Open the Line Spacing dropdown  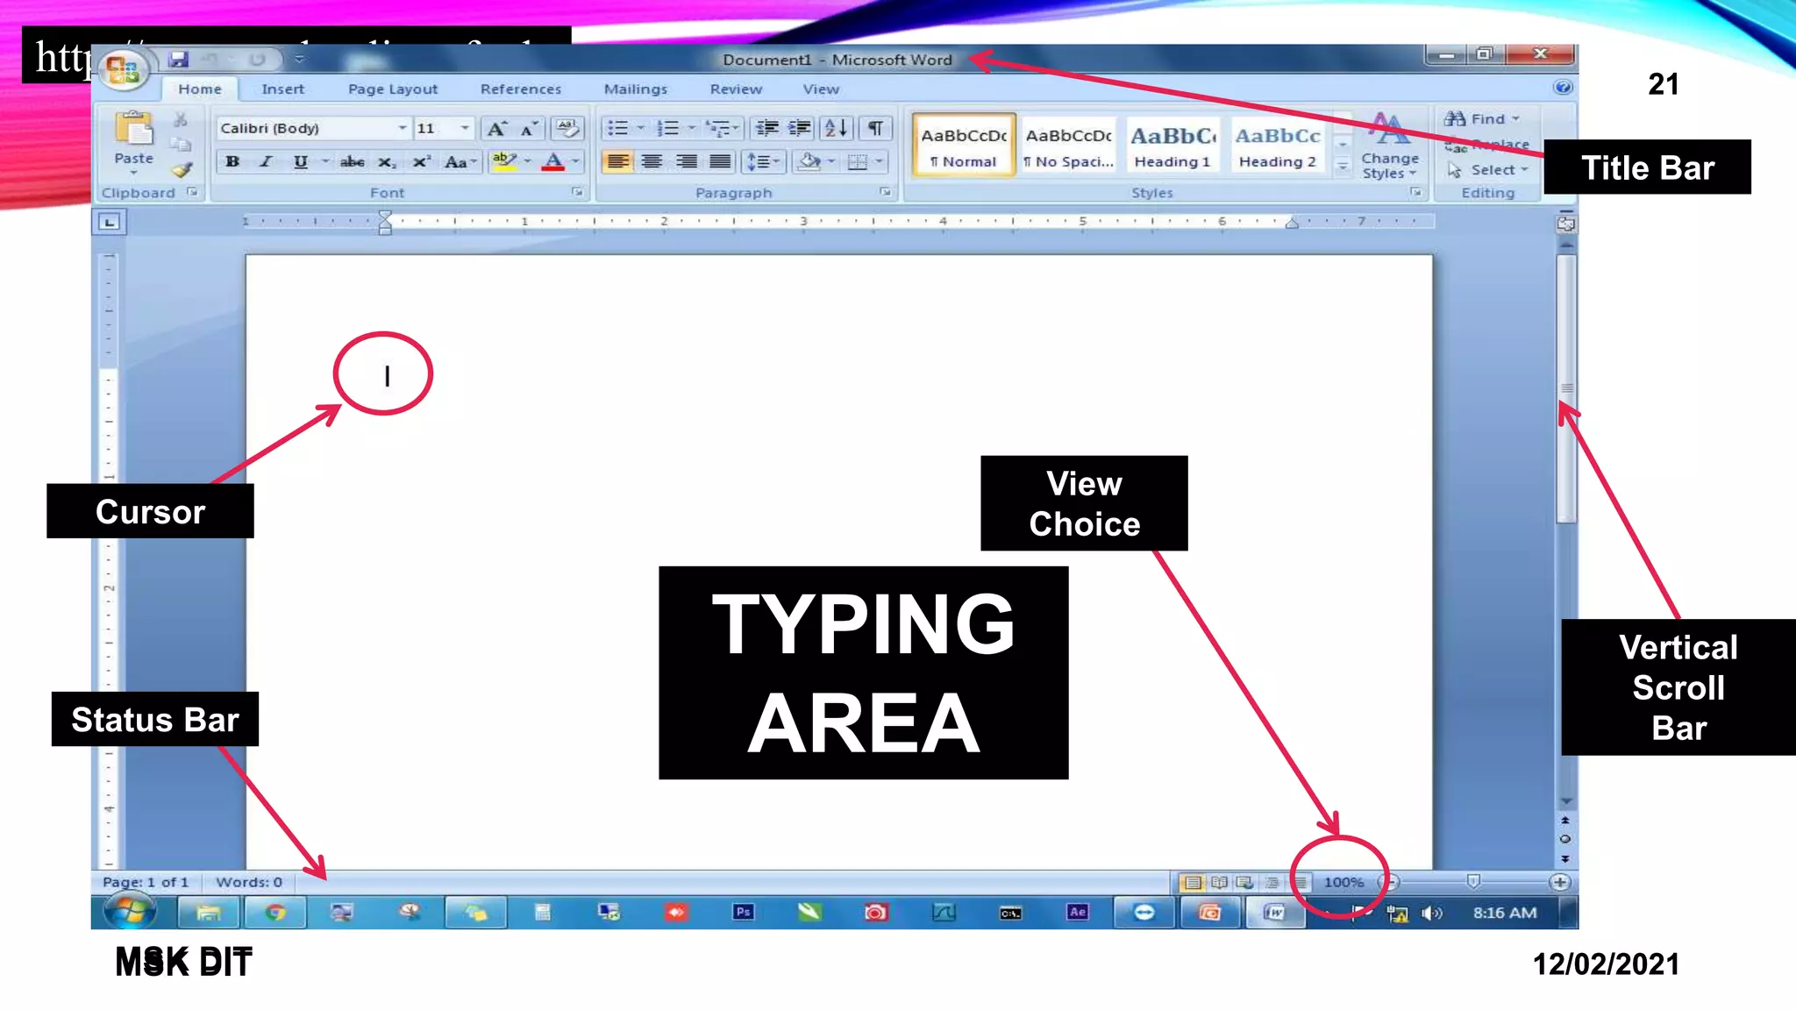click(762, 161)
